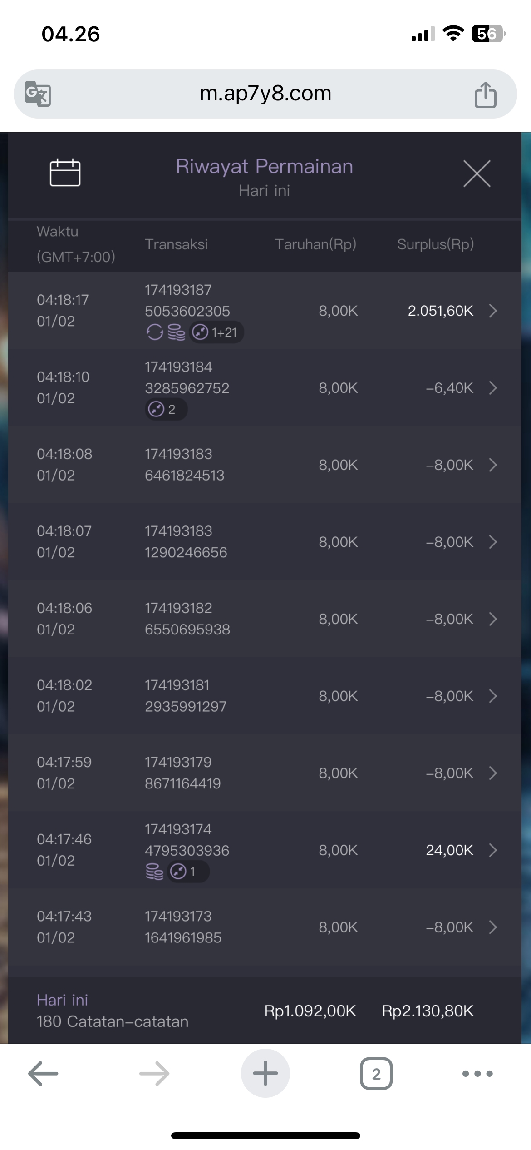Tap the share icon in address bar
This screenshot has width=531, height=1150.
click(485, 94)
